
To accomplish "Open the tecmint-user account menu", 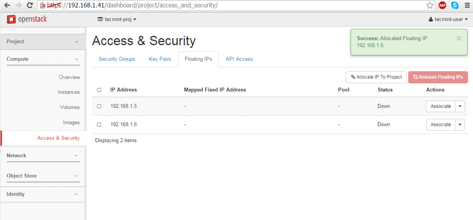I will click(x=448, y=20).
